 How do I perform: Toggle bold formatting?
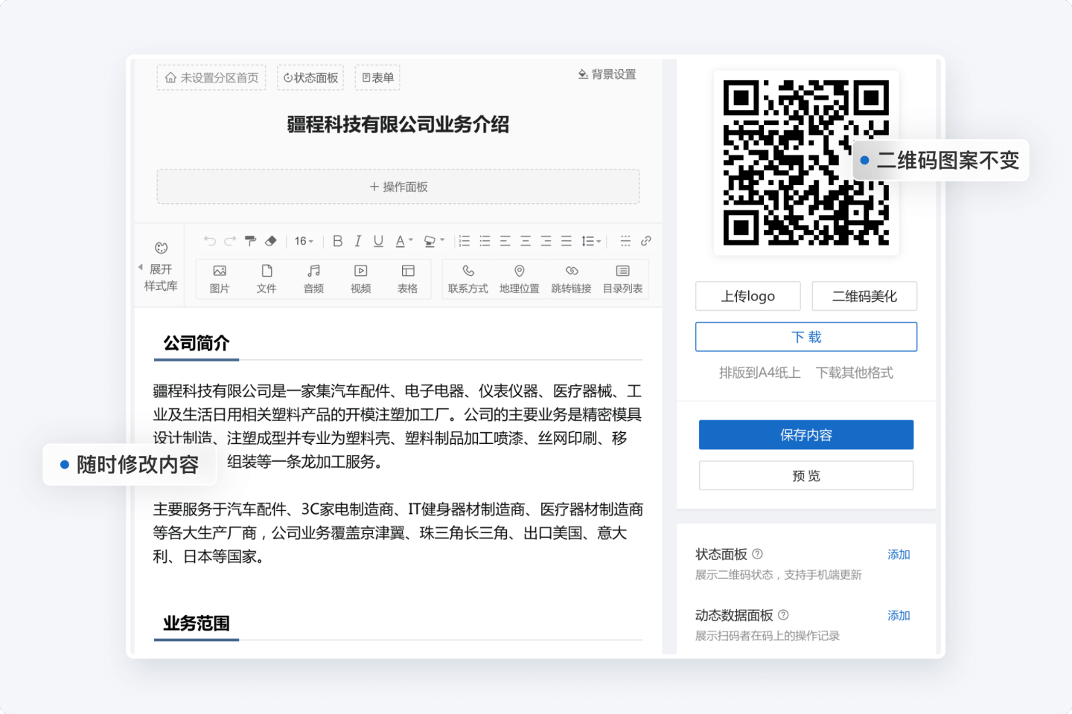[x=337, y=241]
